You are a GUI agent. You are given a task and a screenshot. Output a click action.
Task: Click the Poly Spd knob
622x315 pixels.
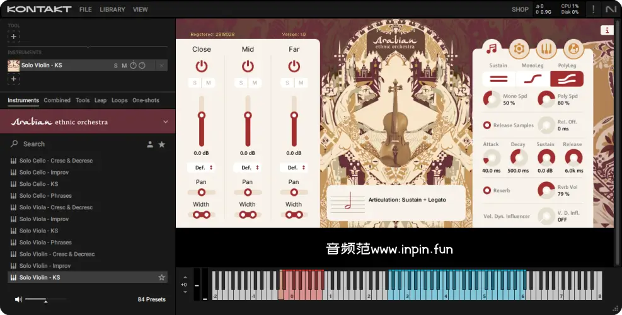coord(546,99)
